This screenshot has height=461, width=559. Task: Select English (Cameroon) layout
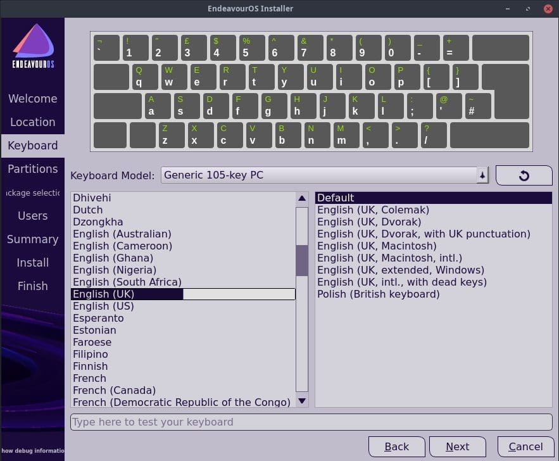[183, 246]
